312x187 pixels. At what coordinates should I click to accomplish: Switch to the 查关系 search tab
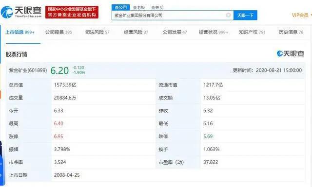tap(157, 8)
